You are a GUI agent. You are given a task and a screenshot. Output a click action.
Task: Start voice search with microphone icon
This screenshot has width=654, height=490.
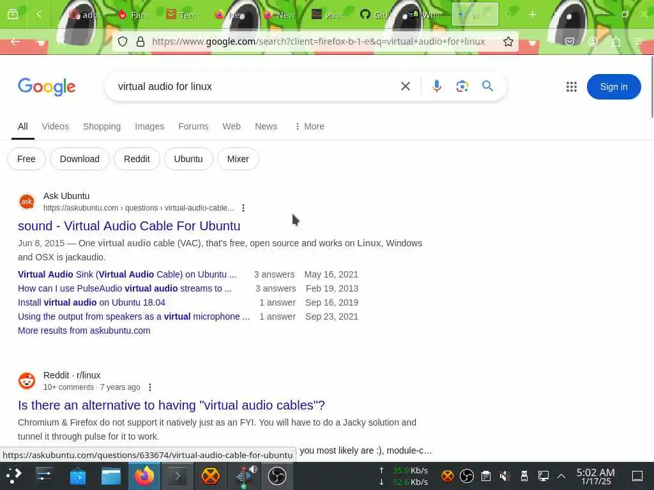437,86
